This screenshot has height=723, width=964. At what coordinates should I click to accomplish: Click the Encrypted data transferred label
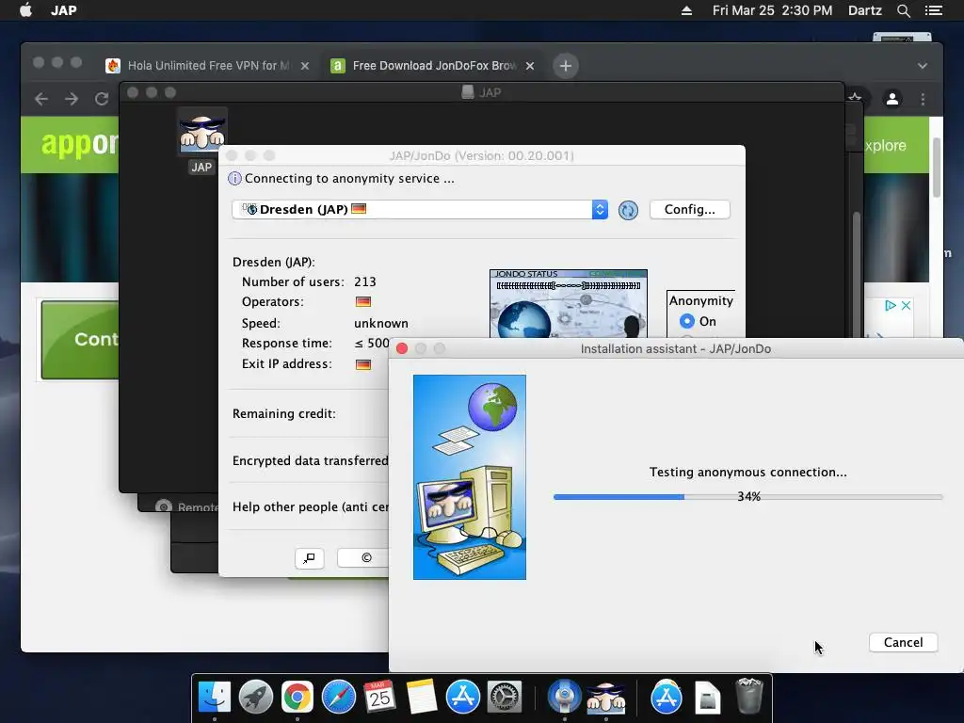(310, 460)
